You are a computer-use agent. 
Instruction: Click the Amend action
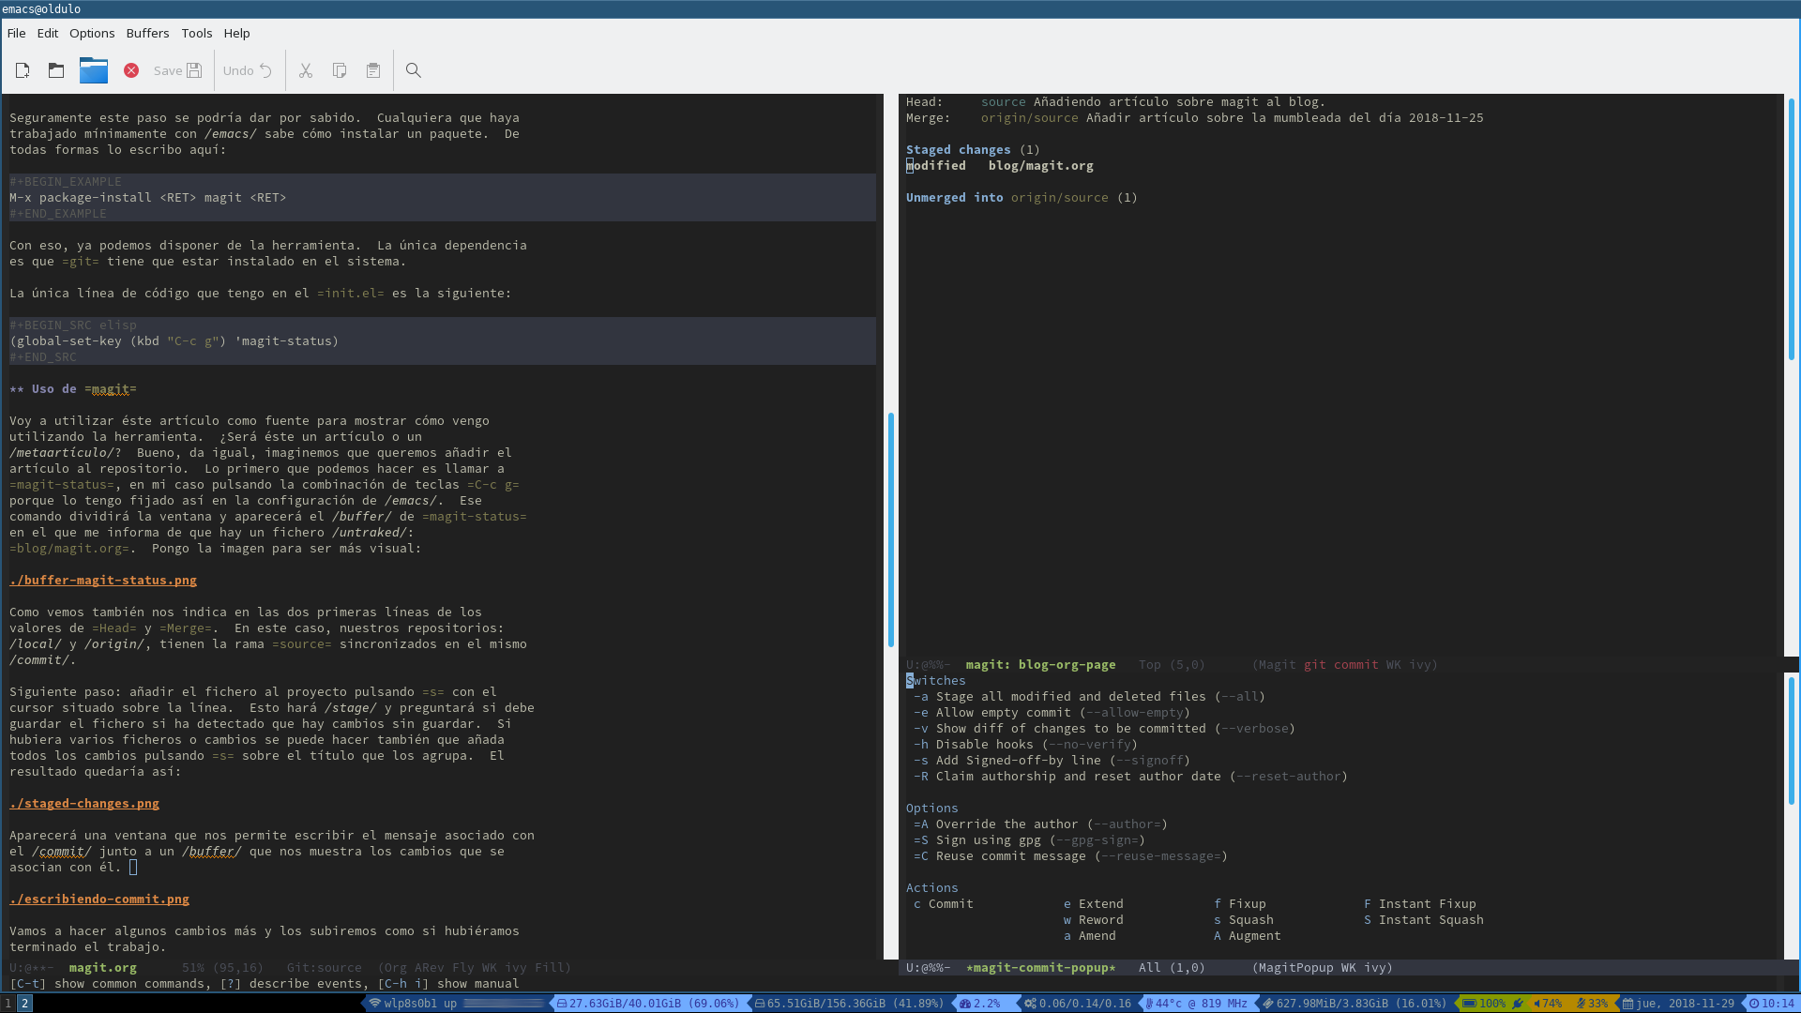(1090, 936)
